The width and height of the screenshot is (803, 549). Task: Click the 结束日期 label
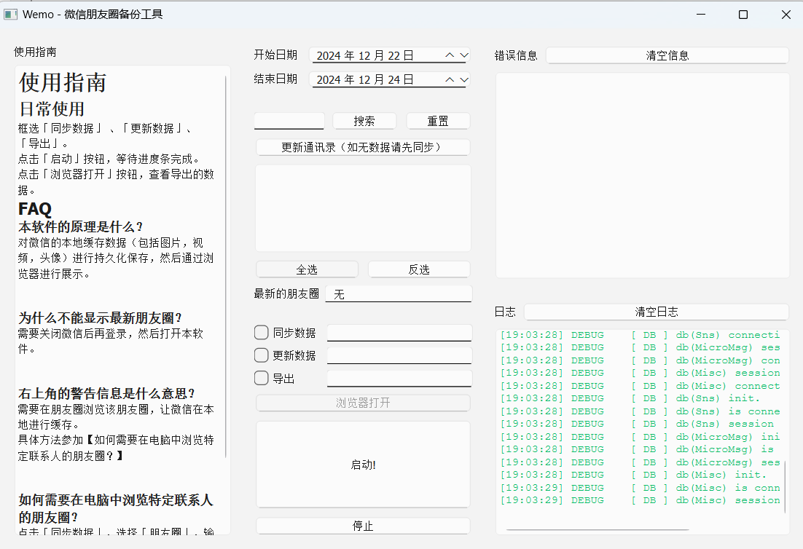[x=275, y=79]
